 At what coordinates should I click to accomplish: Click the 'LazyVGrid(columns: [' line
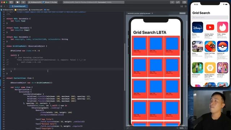pyautogui.click(x=33, y=94)
